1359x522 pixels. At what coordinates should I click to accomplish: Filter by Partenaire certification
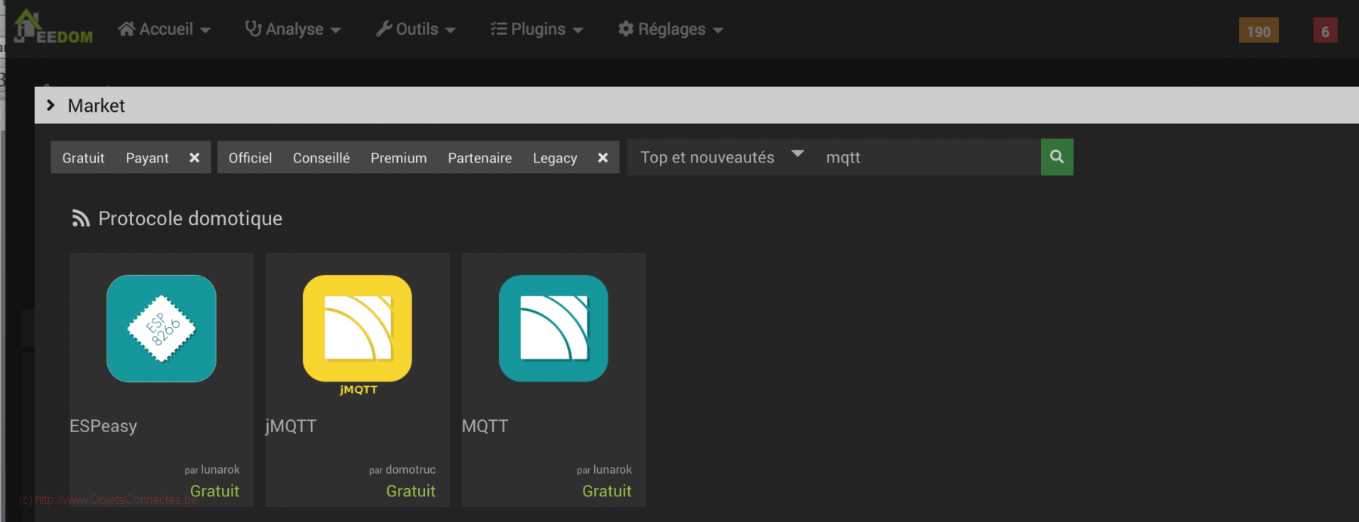click(479, 158)
